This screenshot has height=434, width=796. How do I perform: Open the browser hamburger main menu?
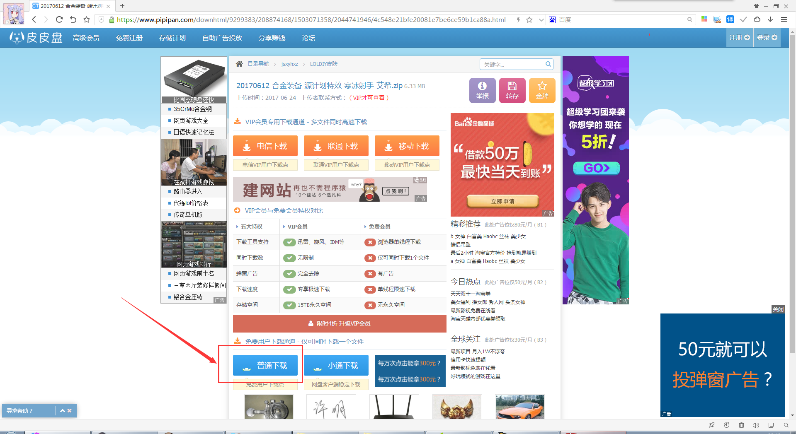(x=784, y=19)
